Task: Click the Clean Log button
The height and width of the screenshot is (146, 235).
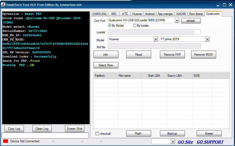Action: pyautogui.click(x=42, y=129)
